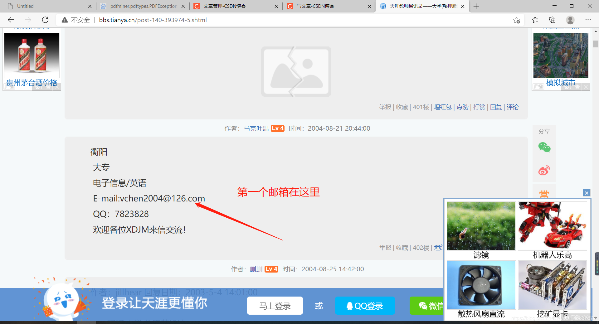Close the pdfminer.pdftypes tab
599x324 pixels.
point(183,6)
